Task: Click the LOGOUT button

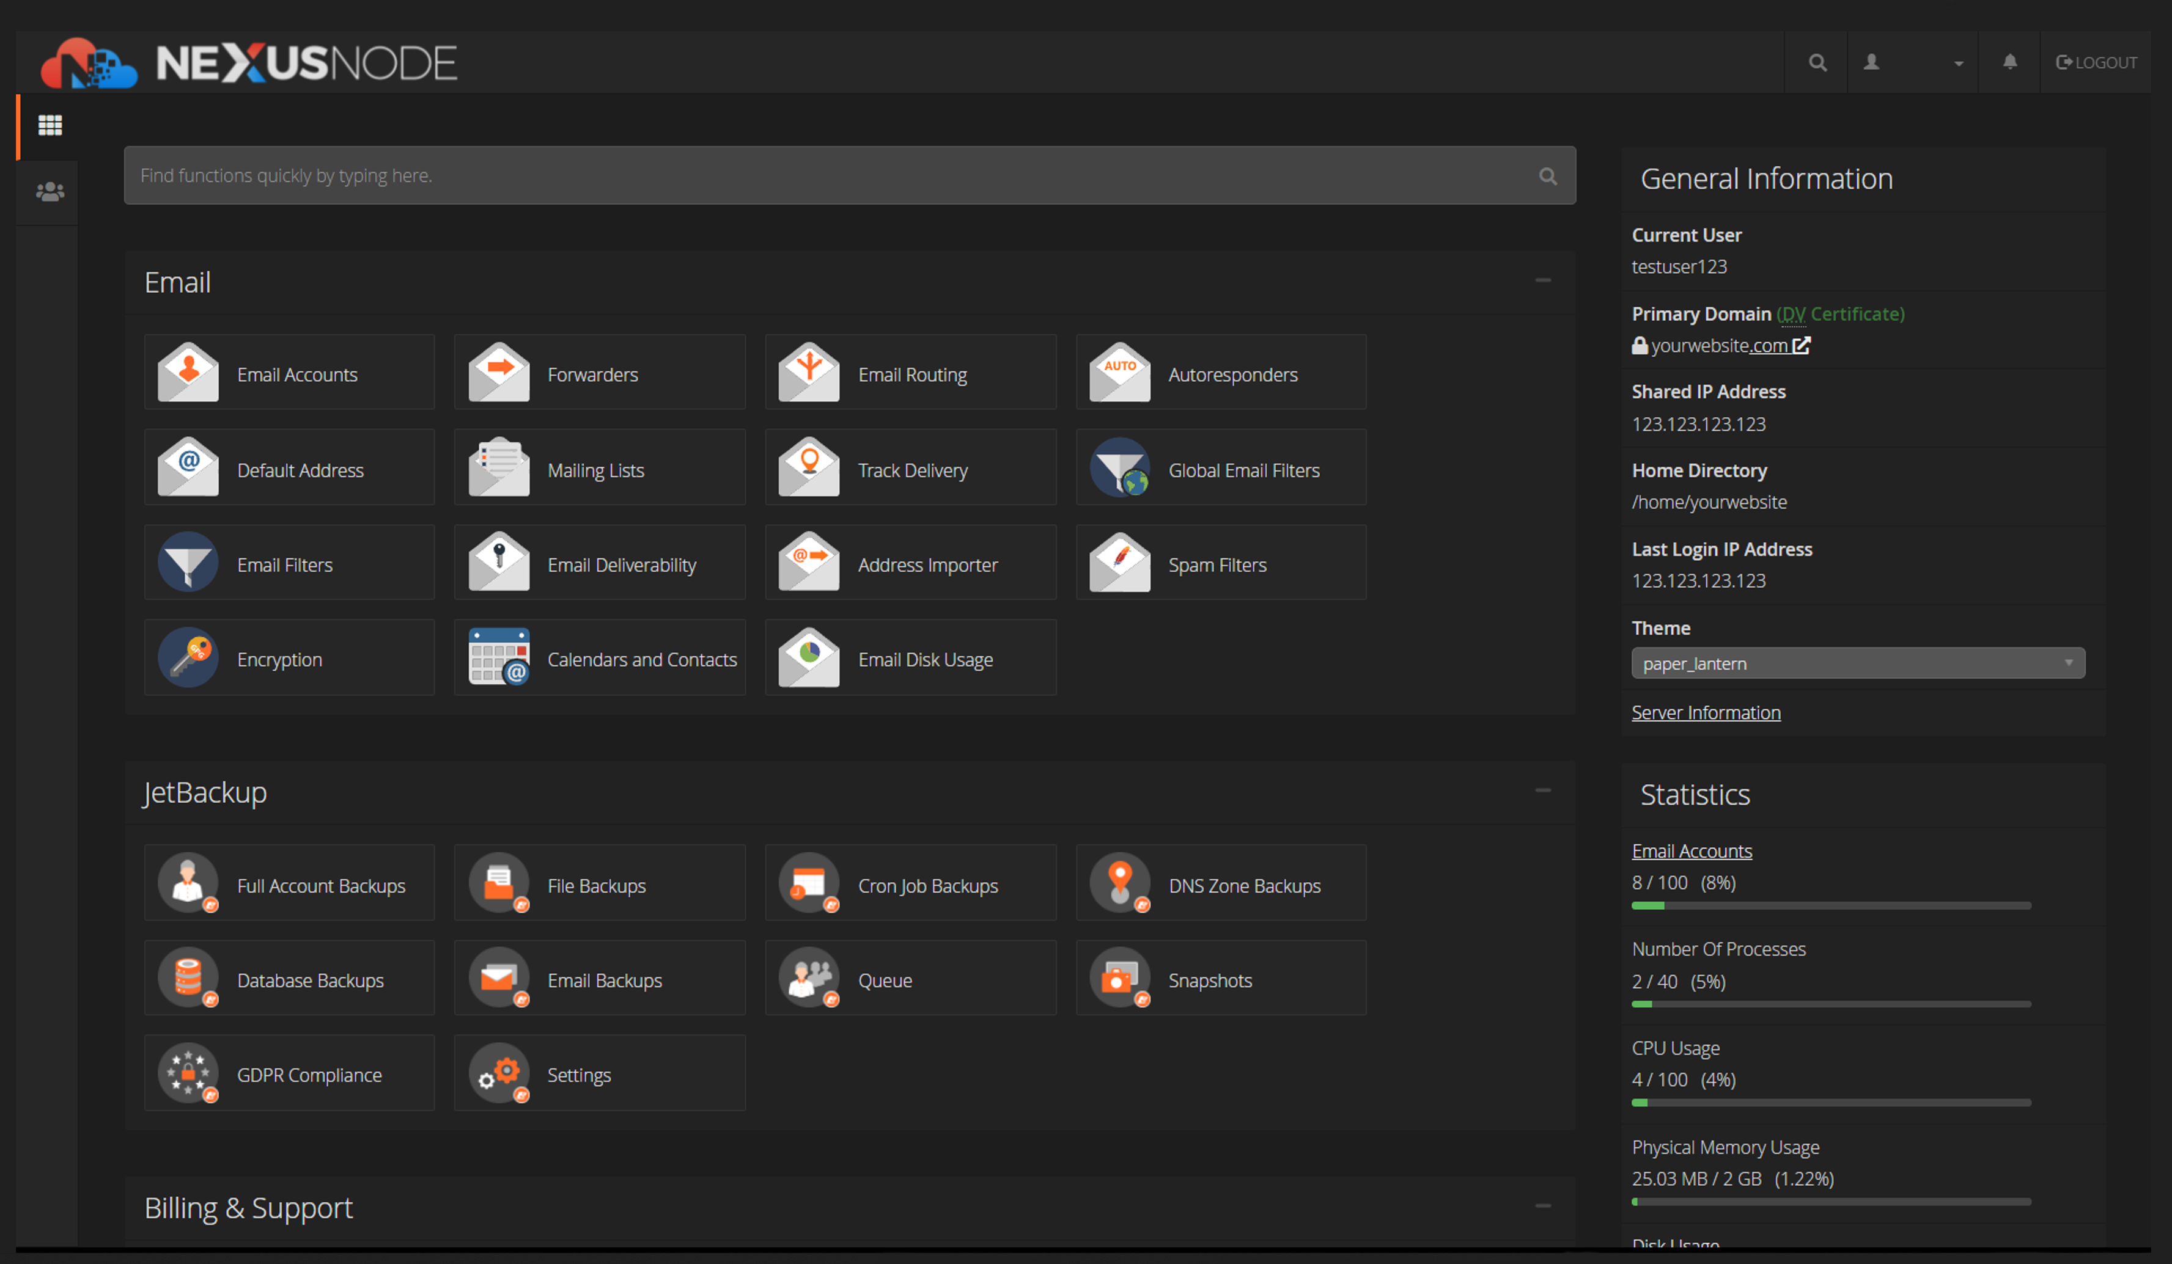Action: click(2096, 62)
